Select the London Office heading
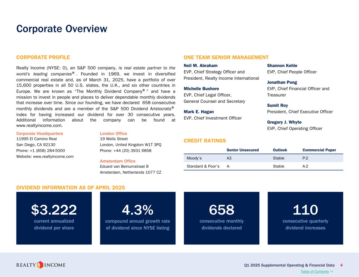Image resolution: width=359 pixels, height=277 pixels. pos(113,133)
